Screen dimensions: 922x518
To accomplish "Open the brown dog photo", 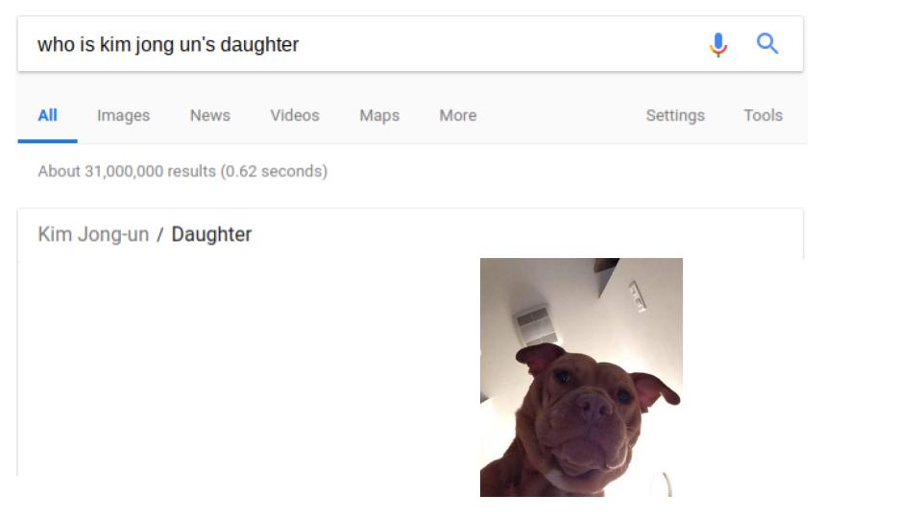I will [581, 377].
